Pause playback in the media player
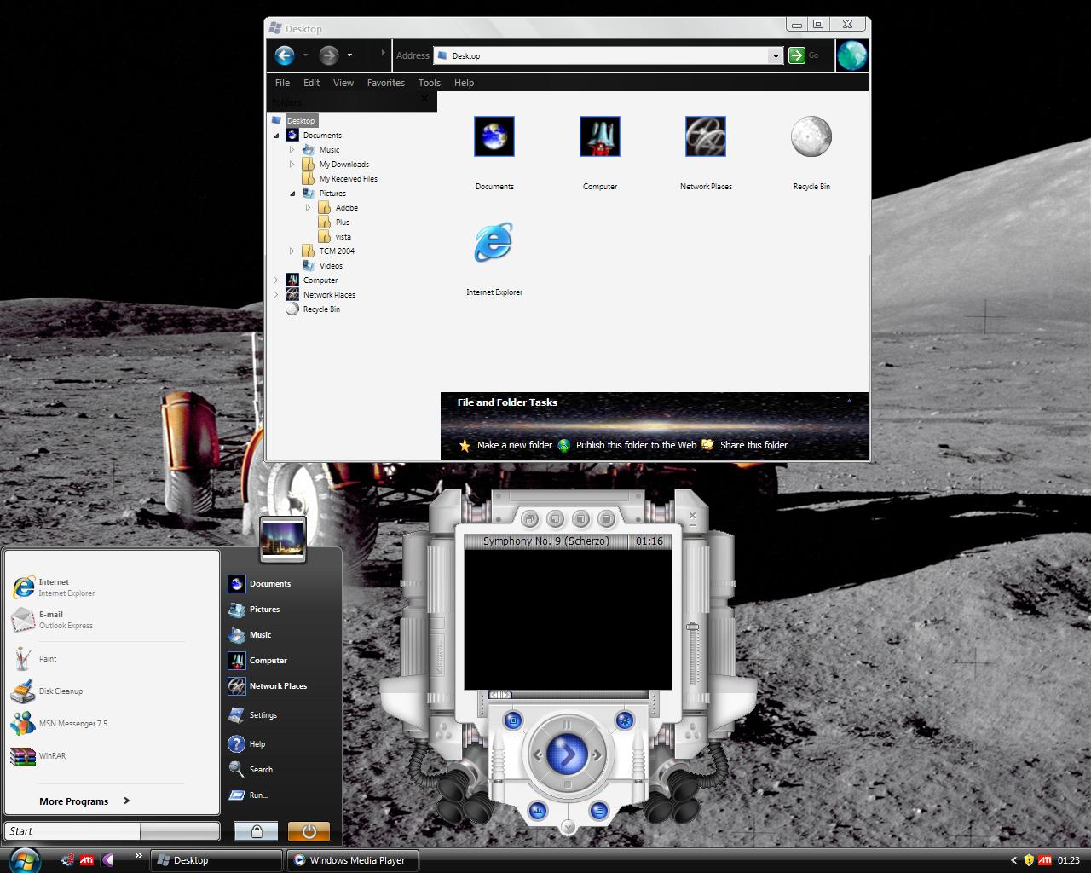 (x=567, y=726)
